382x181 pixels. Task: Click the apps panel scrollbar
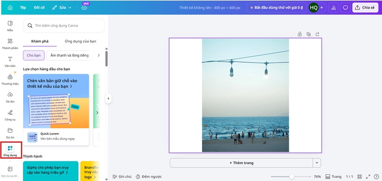[x=106, y=58]
